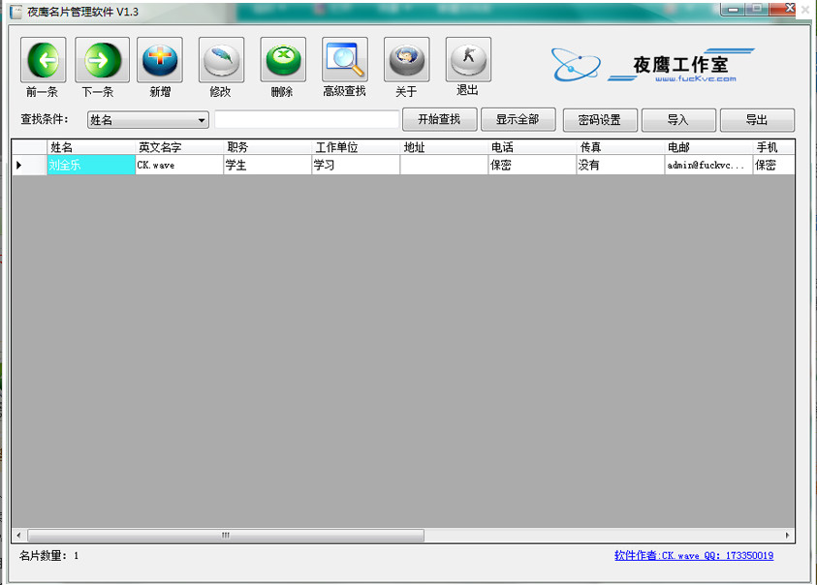
Task: Go to next record with 下一条 icon
Action: [102, 60]
